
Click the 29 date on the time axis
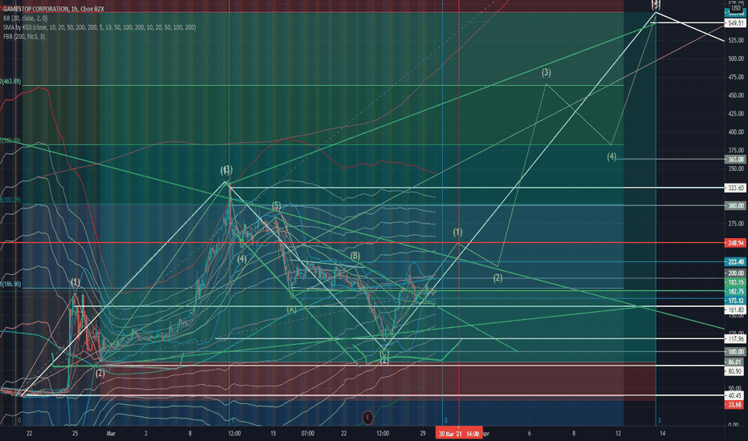423,433
